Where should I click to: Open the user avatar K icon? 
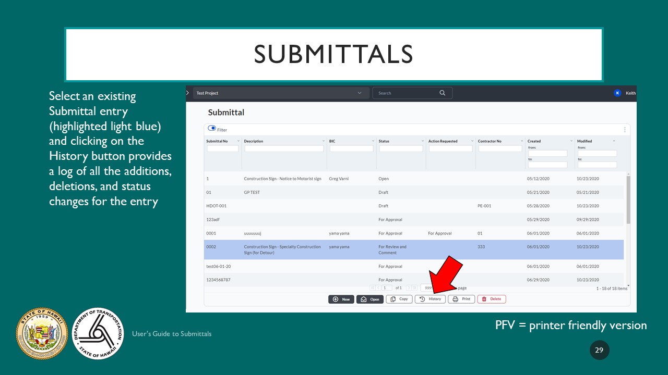click(617, 93)
